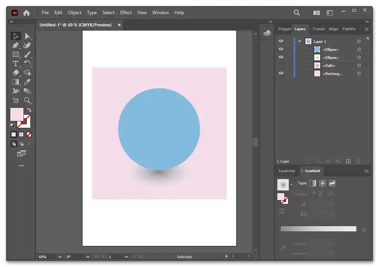Image resolution: width=379 pixels, height=267 pixels.
Task: Activate the Eyedropper tool
Action: point(27,82)
